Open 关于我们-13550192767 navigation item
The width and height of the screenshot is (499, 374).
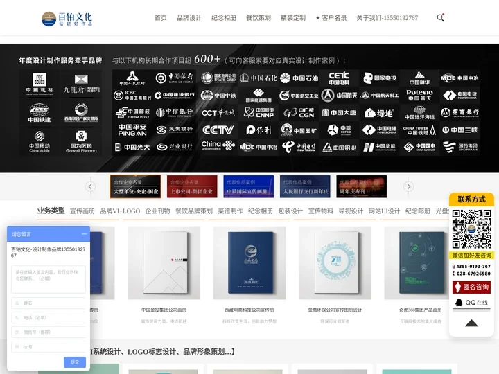tap(387, 18)
